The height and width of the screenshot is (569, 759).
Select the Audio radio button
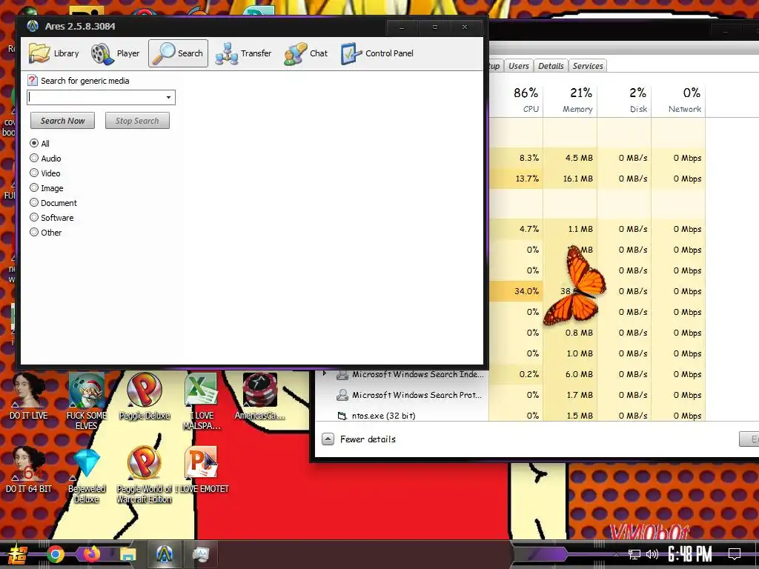click(x=34, y=159)
